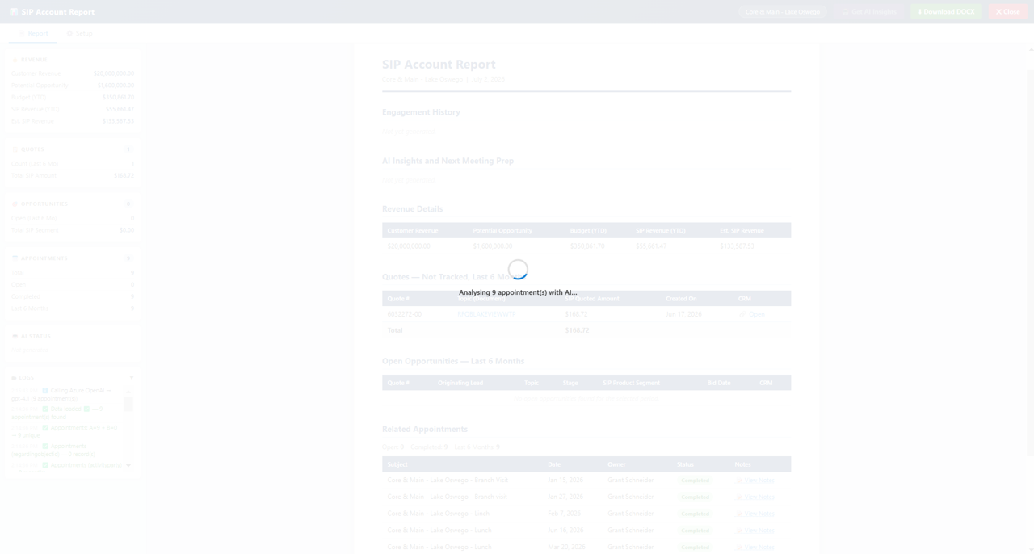View notes for the Jan 15, 2026 appointment
This screenshot has height=554, width=1034.
click(x=755, y=481)
